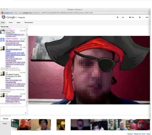152x135 pixels.
Task: Click the browser address bar URL
Action: coord(53,13)
